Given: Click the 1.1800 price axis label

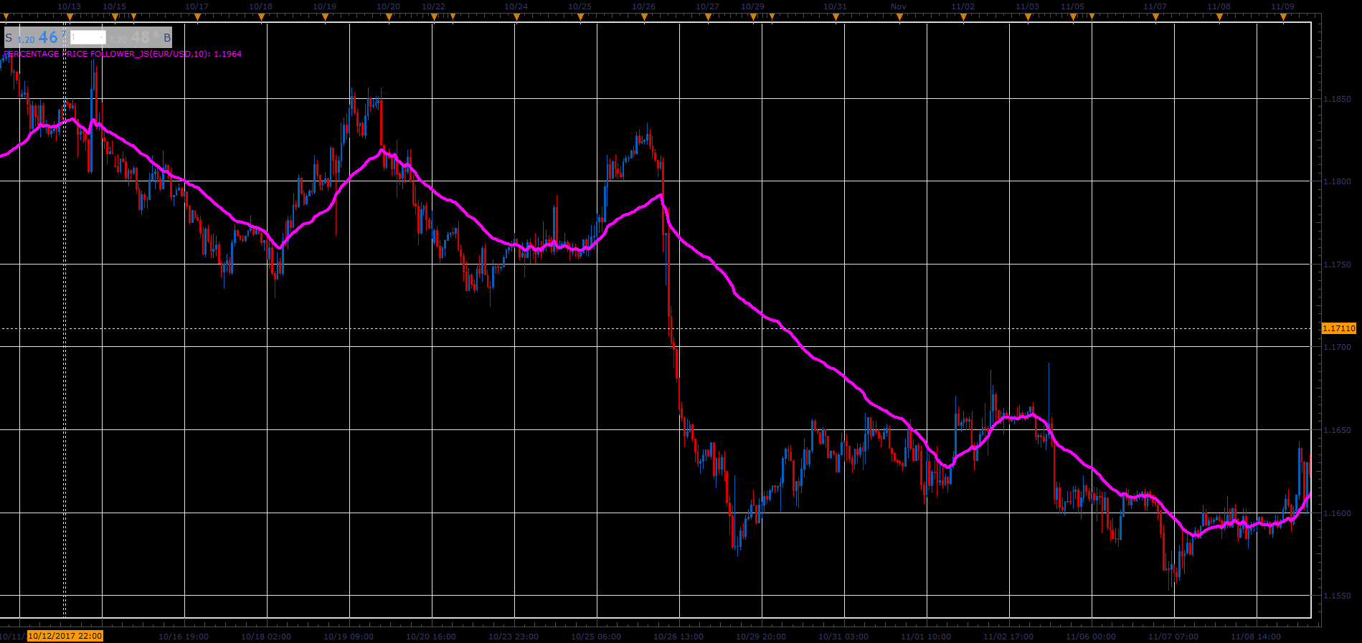Looking at the screenshot, I should point(1337,182).
